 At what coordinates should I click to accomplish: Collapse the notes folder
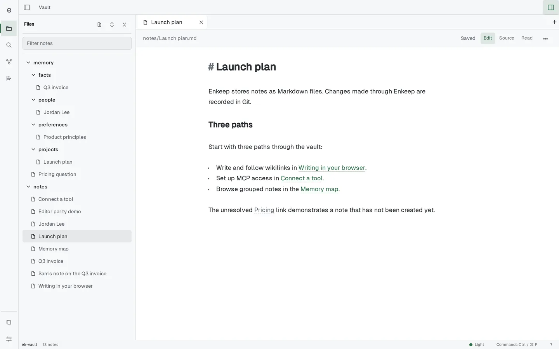(28, 187)
